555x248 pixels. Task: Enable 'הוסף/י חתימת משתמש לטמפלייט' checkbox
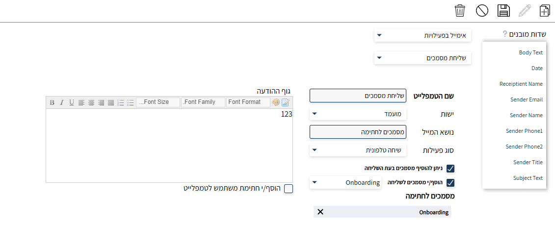click(289, 189)
